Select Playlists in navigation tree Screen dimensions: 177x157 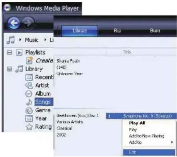point(35,52)
